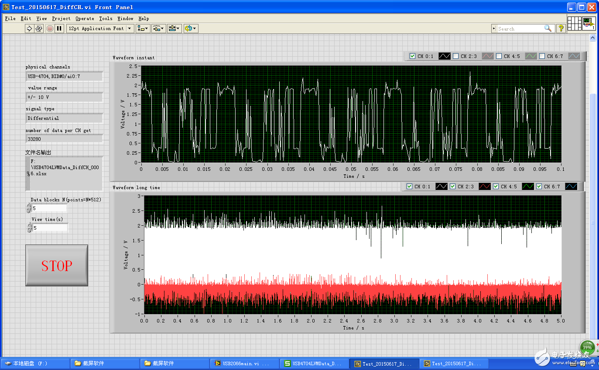Open the Operate menu
Screen dimensions: 599x370
coord(85,18)
